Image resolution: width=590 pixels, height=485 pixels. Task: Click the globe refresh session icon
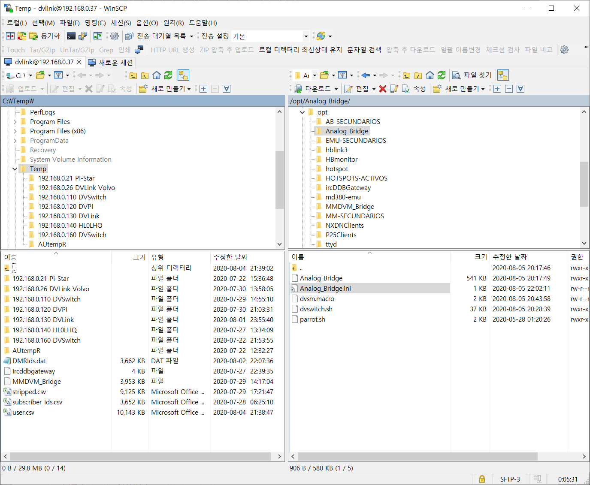(x=321, y=36)
